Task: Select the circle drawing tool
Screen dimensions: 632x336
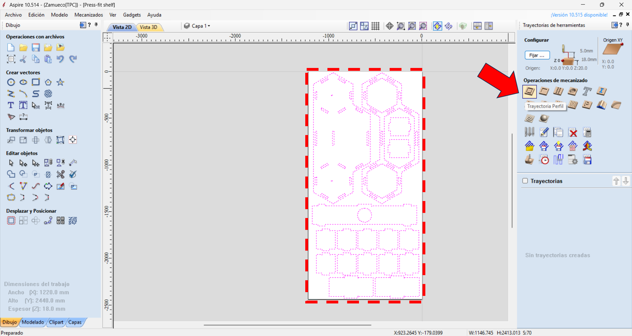Action: point(11,82)
